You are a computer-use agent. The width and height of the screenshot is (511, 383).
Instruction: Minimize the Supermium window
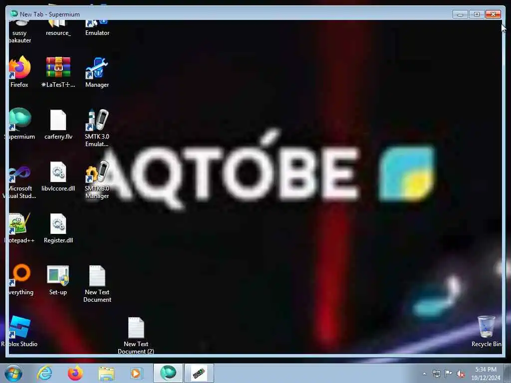coord(460,14)
